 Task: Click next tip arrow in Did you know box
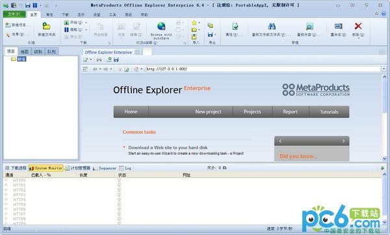point(343,141)
